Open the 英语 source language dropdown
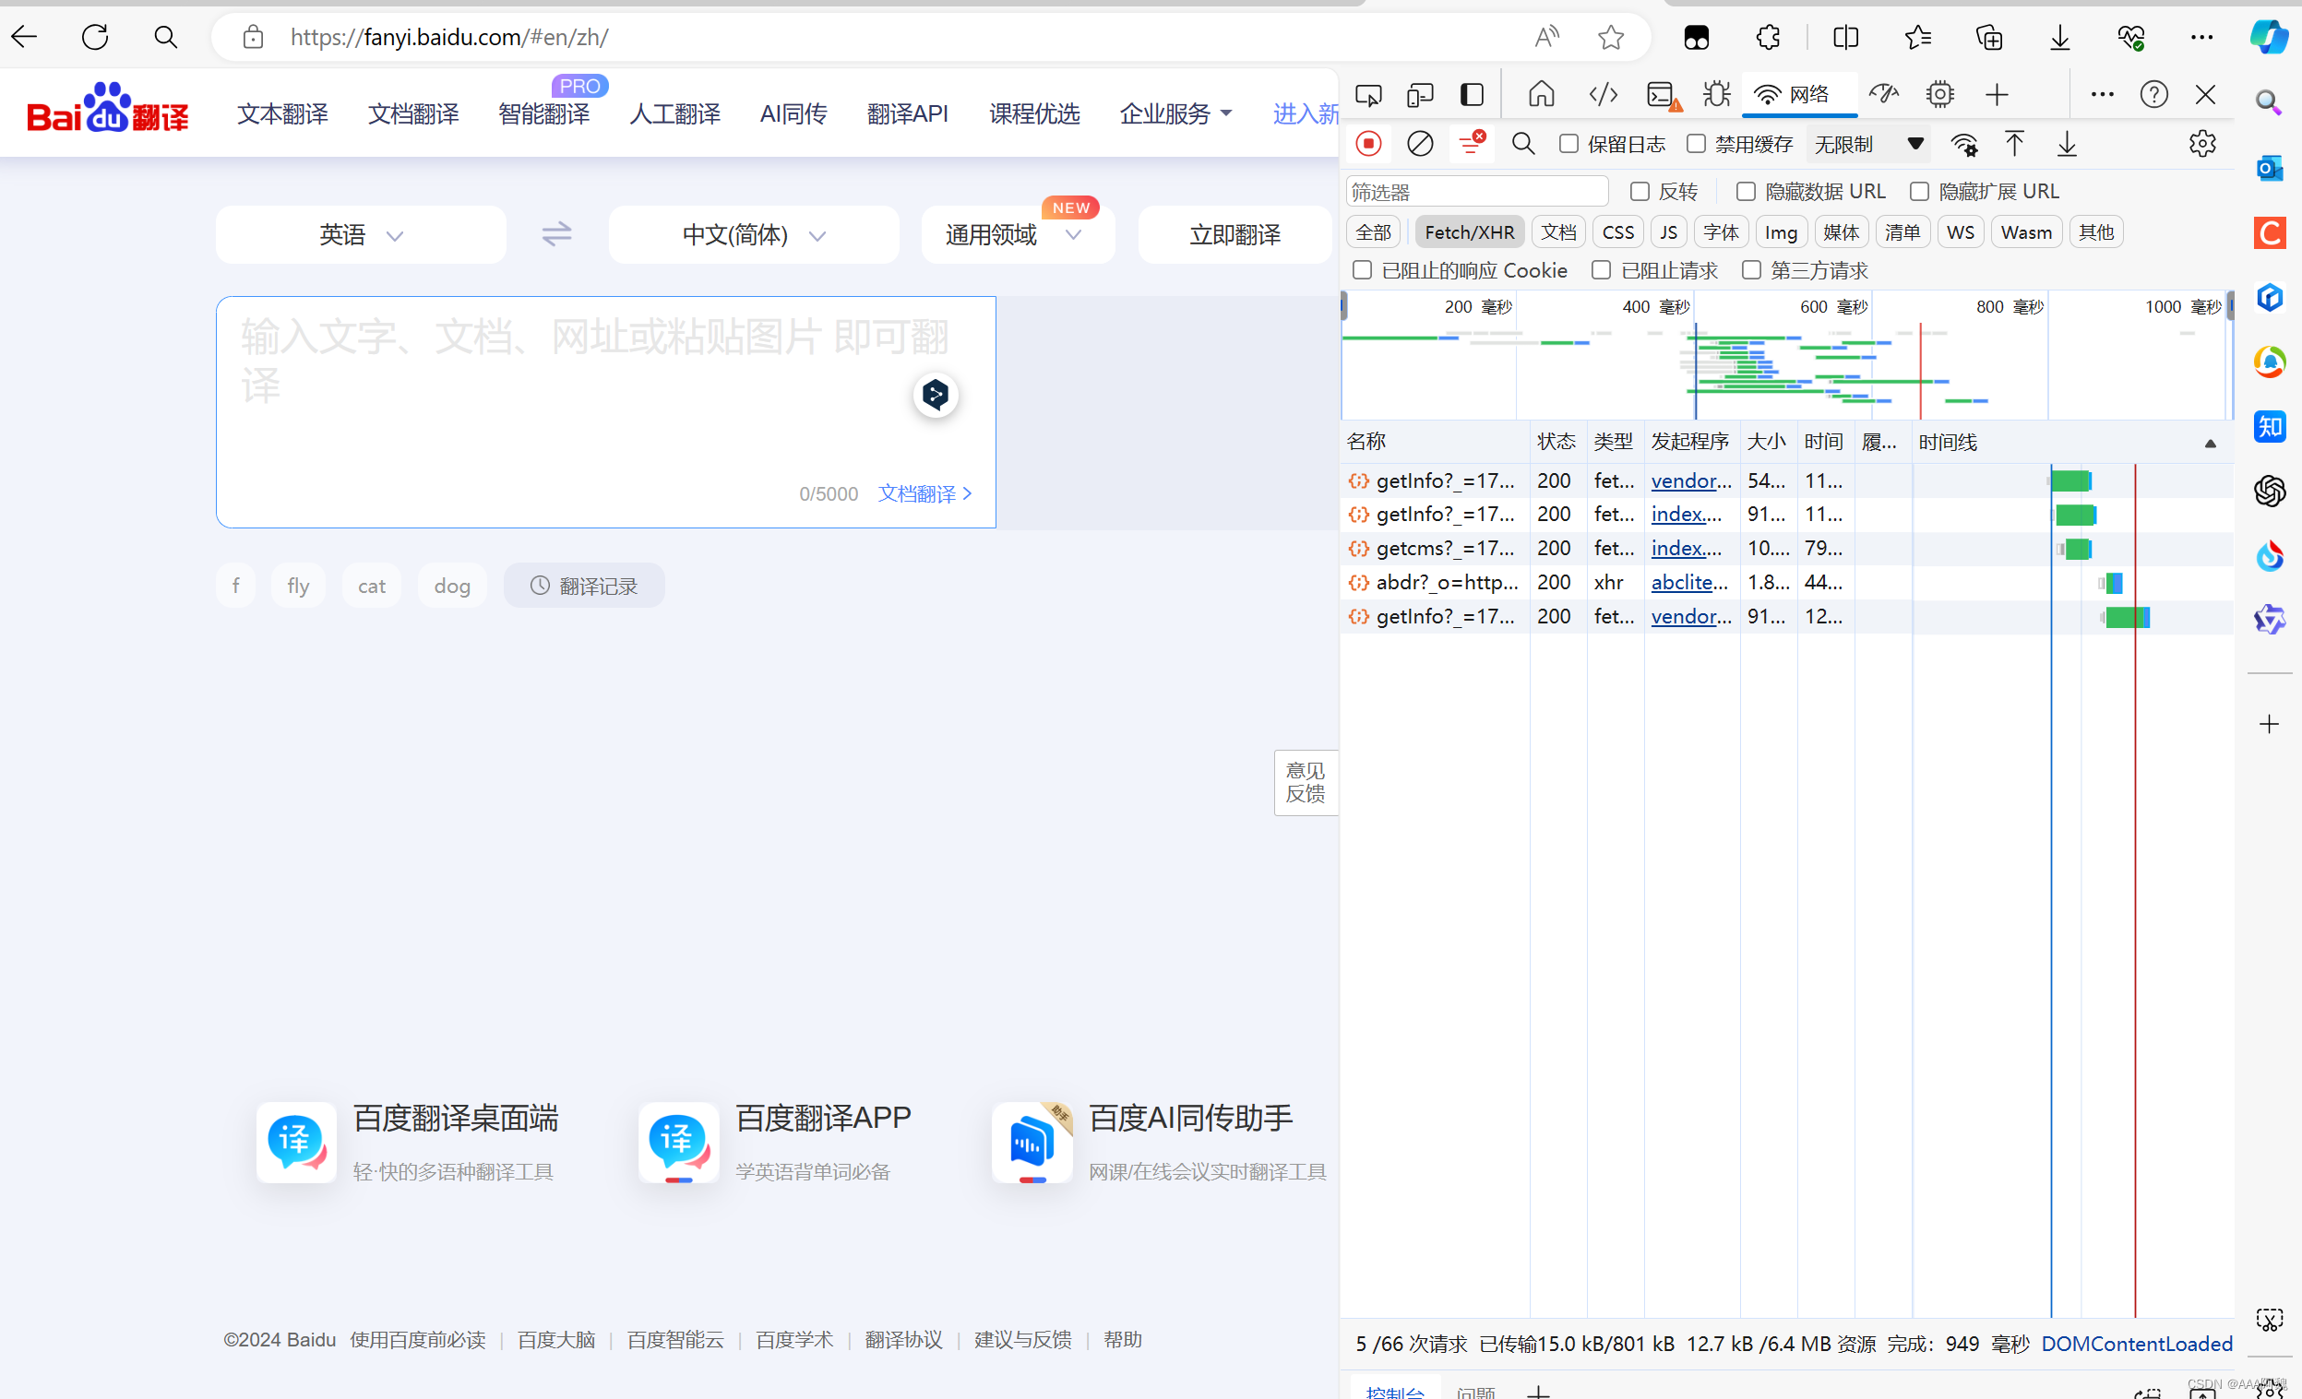This screenshot has width=2302, height=1399. pyautogui.click(x=361, y=234)
